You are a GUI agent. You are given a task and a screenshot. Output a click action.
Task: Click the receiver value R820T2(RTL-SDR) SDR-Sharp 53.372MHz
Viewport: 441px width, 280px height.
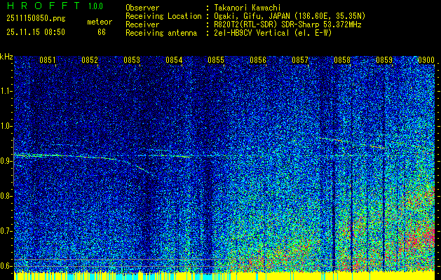point(288,24)
